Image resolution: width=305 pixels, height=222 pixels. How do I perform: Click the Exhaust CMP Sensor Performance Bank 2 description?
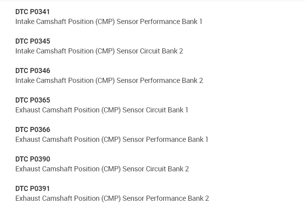click(112, 198)
